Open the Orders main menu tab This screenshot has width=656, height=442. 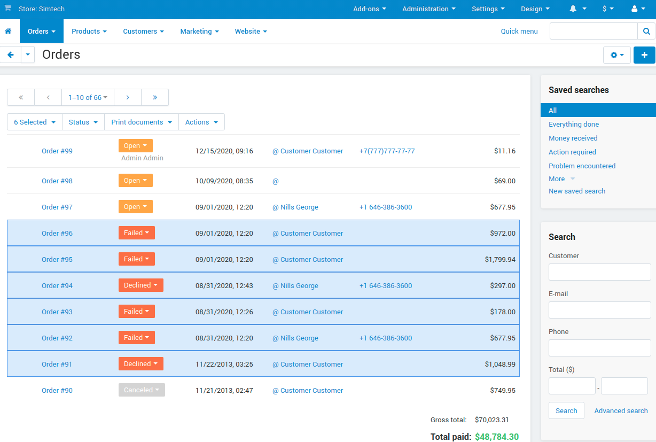(42, 31)
